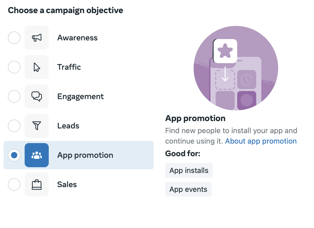Click the Sales shopping bag icon

point(37,184)
